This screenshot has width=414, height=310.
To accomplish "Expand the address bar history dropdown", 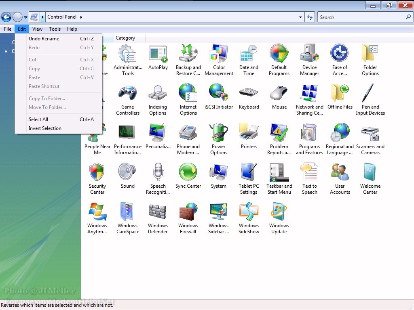I will (x=300, y=17).
